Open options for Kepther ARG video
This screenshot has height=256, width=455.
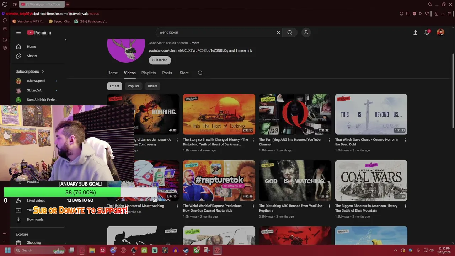tap(329, 207)
